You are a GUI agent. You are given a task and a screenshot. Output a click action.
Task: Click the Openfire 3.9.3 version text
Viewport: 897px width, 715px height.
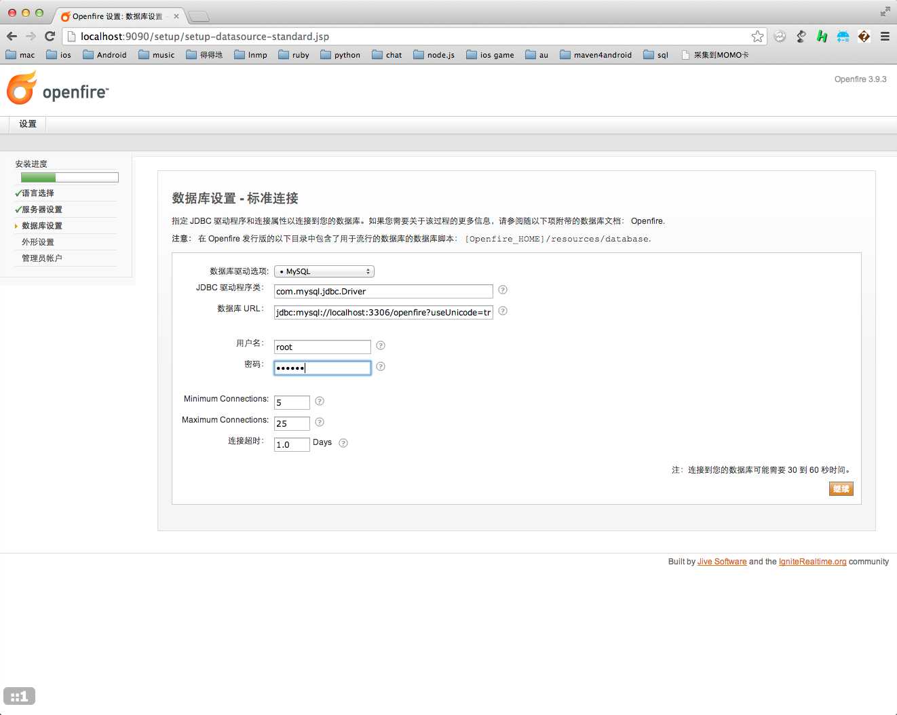(860, 79)
